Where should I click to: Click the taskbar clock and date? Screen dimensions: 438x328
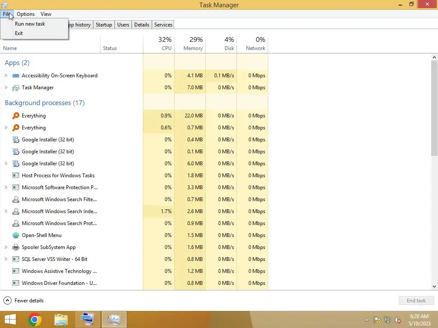pos(420,320)
